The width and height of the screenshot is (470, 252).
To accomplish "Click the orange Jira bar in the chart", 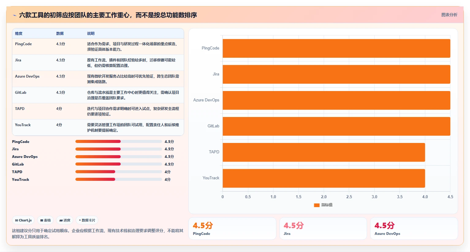I will 336,74.
